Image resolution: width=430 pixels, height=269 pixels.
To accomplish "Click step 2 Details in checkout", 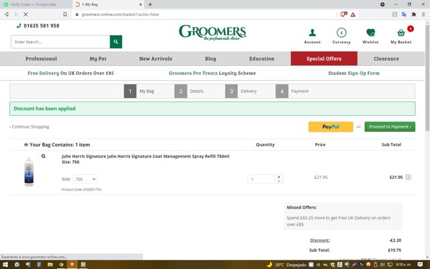I will (189, 91).
